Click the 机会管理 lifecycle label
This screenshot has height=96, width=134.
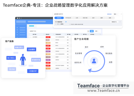(x=78, y=53)
